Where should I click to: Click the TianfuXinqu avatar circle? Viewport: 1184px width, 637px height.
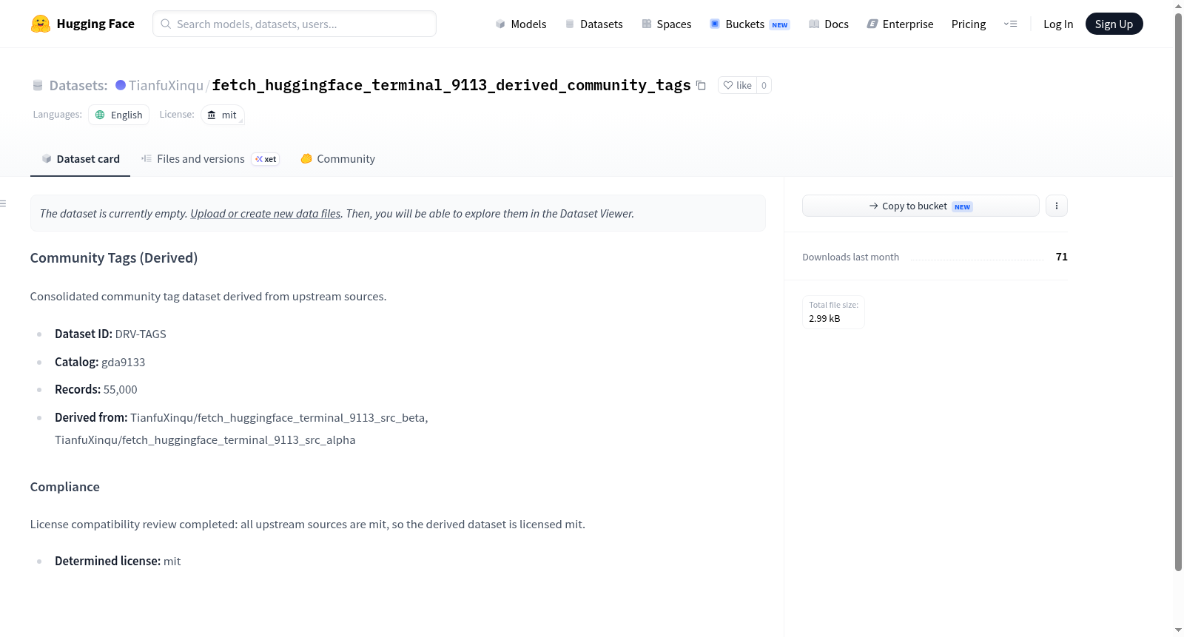[x=121, y=85]
